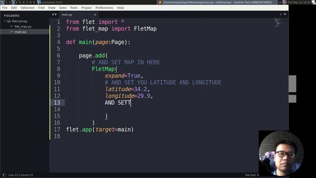316x178 pixels.
Task: Switch to workspace 9 in top bar
Action: (x=34, y=2)
